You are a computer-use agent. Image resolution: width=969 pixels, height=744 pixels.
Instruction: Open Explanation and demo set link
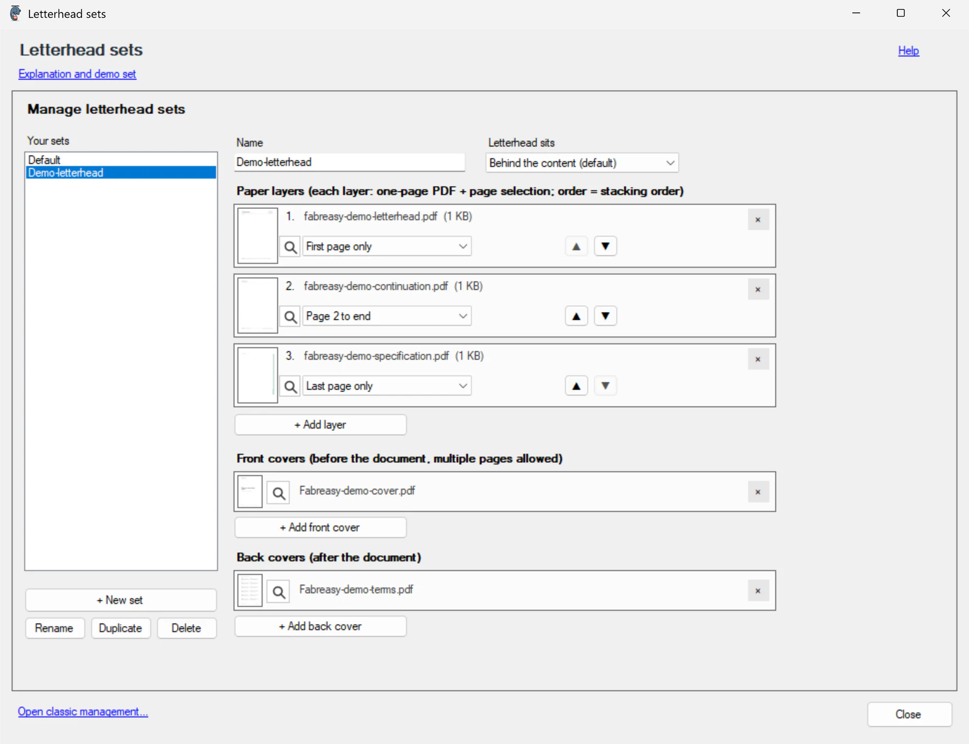tap(77, 74)
